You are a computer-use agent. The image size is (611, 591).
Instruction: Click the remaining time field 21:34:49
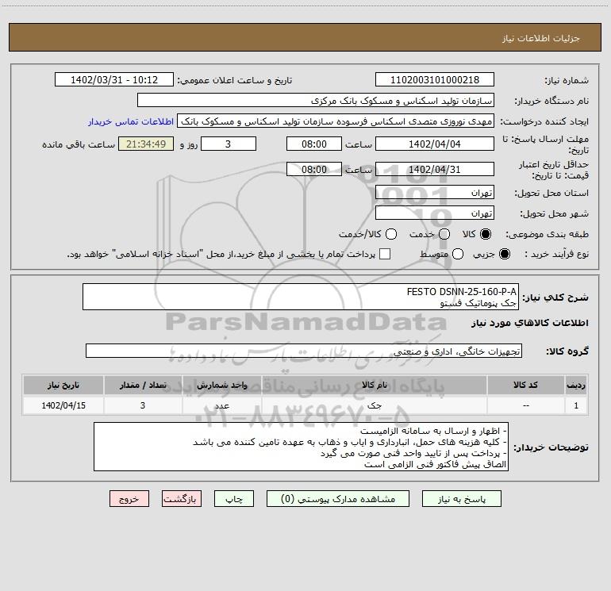(146, 144)
